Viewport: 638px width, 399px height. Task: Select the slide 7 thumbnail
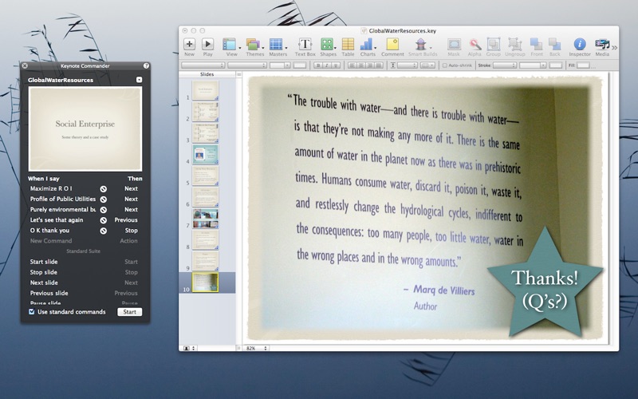point(205,219)
